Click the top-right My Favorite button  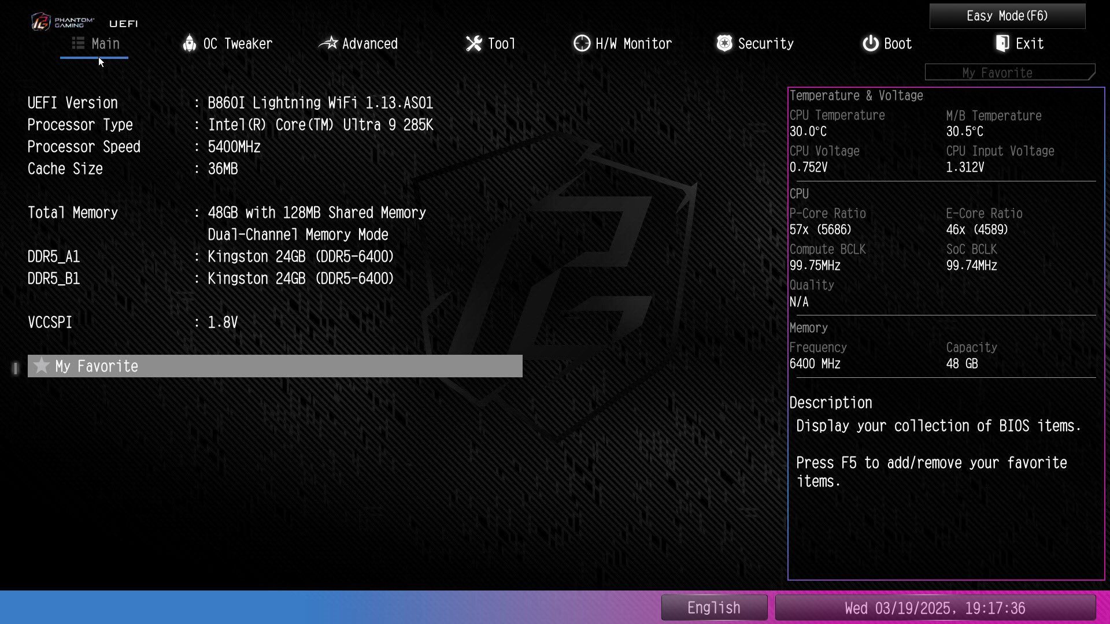[x=1009, y=73]
